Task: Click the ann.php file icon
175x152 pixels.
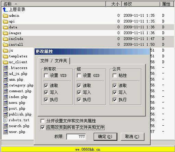Action: 5,80
